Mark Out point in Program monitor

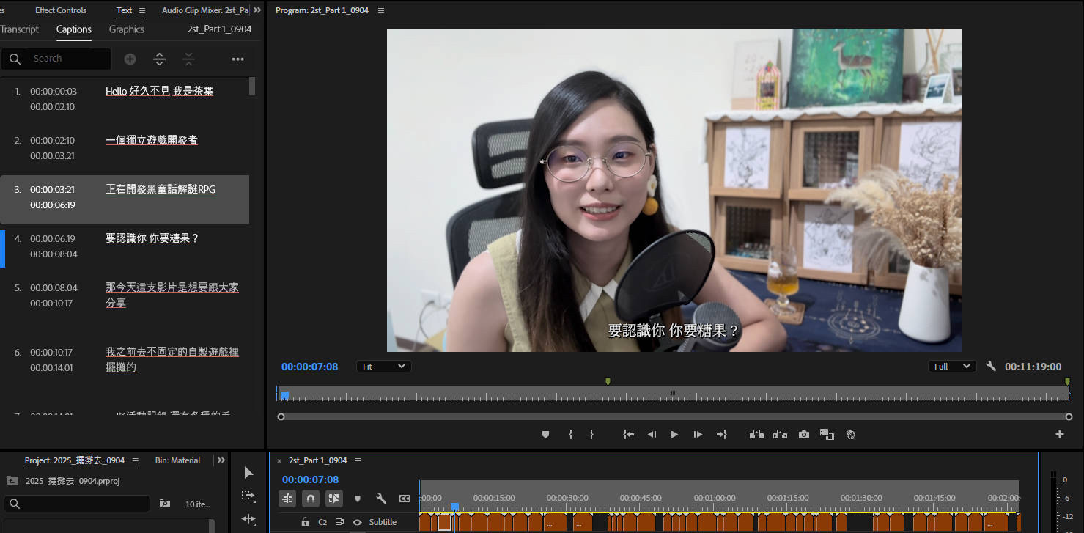tap(591, 435)
